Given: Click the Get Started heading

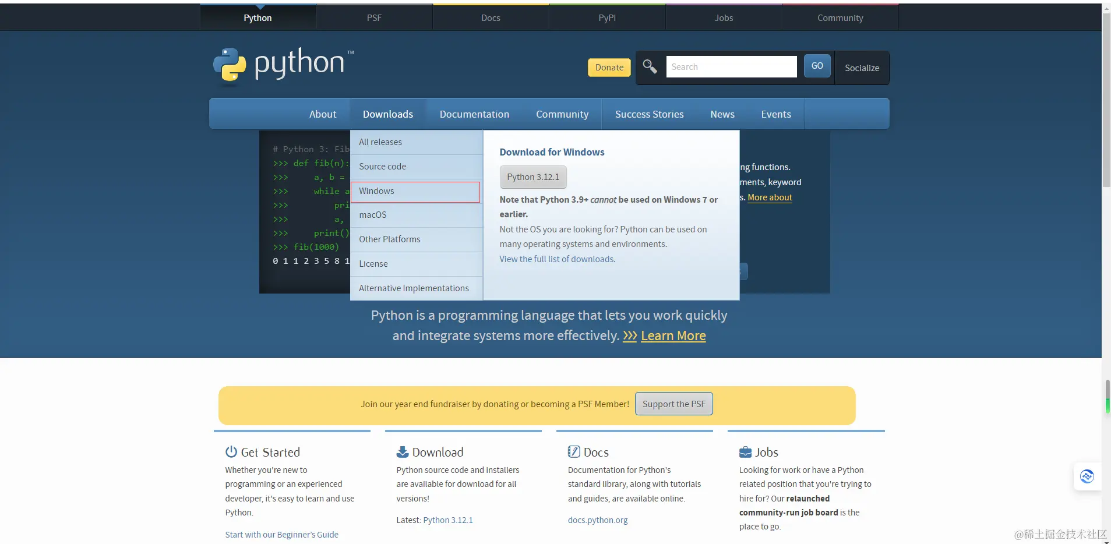Looking at the screenshot, I should [x=270, y=453].
